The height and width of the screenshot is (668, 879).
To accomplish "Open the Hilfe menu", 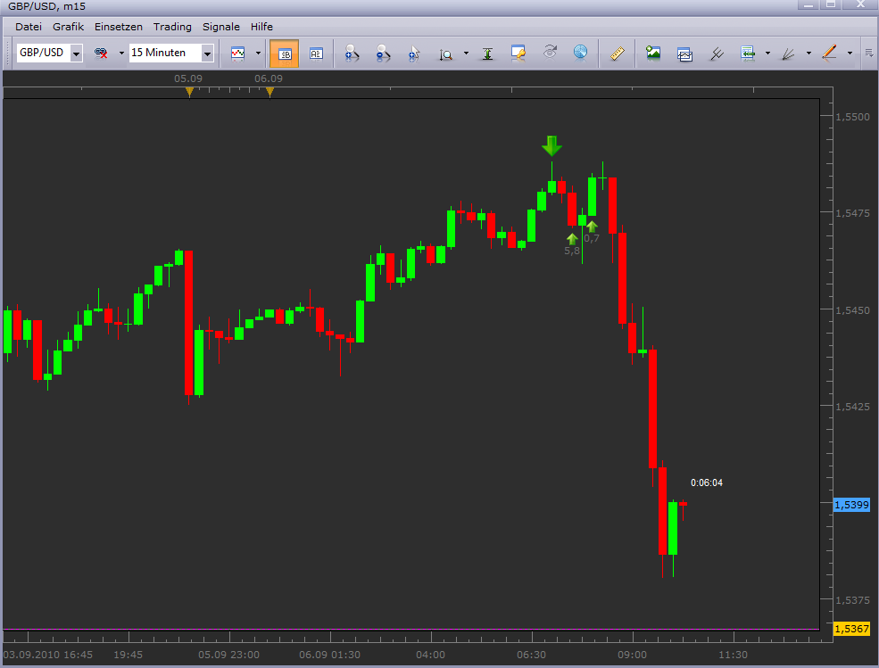I will (x=261, y=27).
